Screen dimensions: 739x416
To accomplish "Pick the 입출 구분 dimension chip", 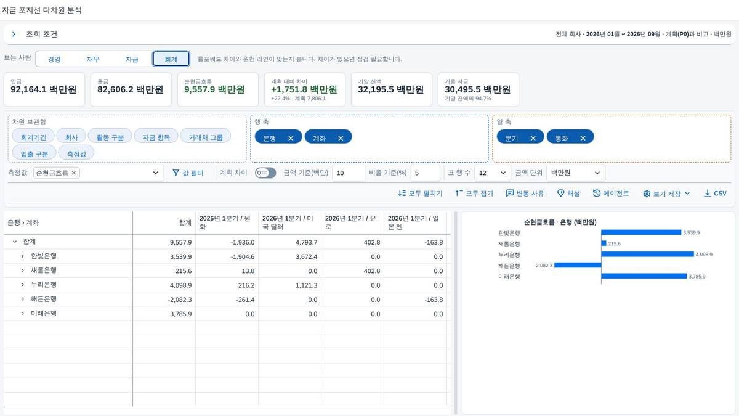I will [x=33, y=153].
